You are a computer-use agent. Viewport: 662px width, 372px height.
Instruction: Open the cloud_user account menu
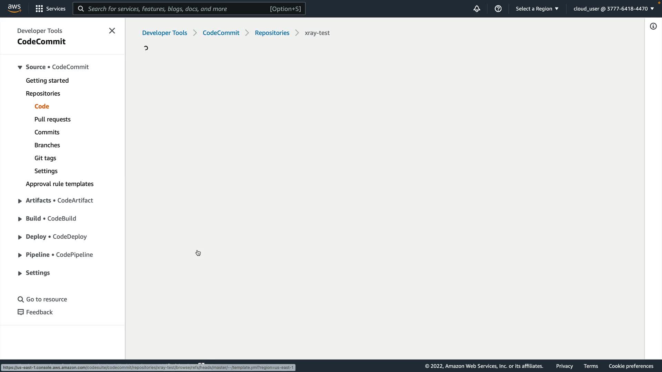coord(613,9)
